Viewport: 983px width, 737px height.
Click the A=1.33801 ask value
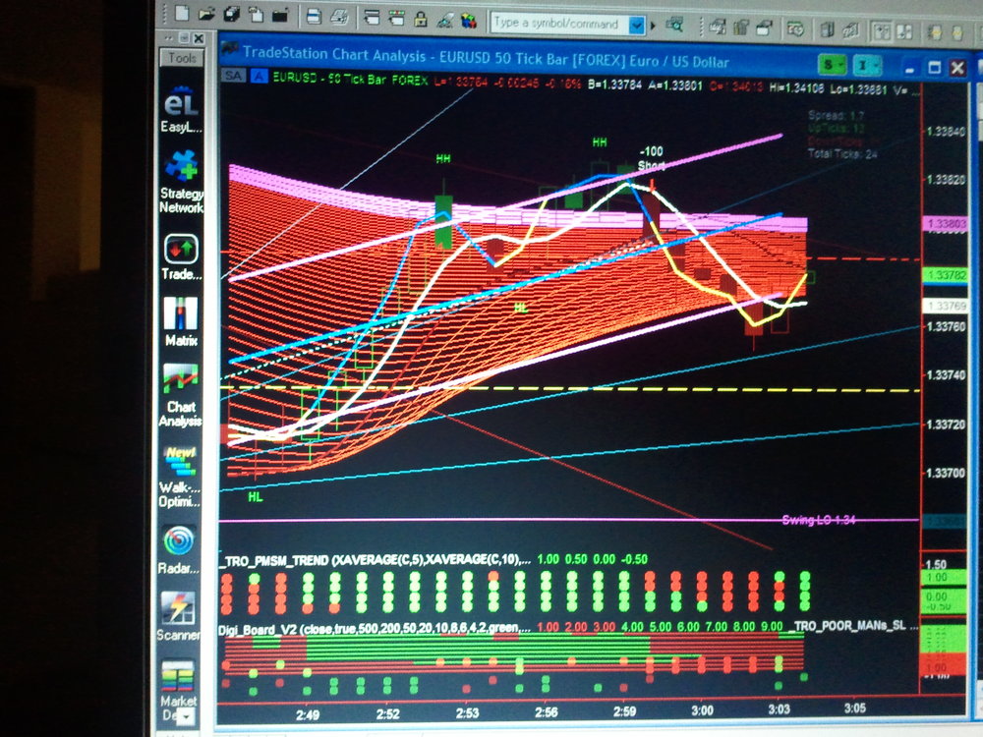pyautogui.click(x=675, y=85)
